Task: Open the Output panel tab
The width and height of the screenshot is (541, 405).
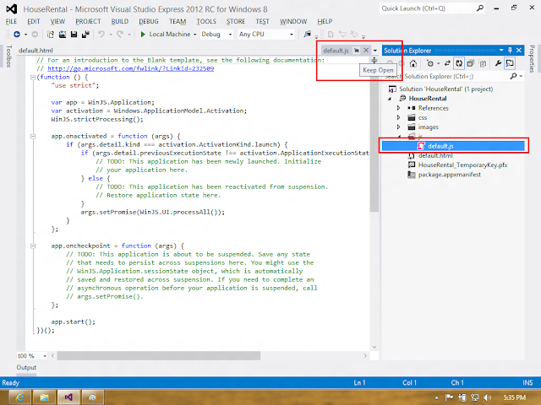Action: [26, 367]
